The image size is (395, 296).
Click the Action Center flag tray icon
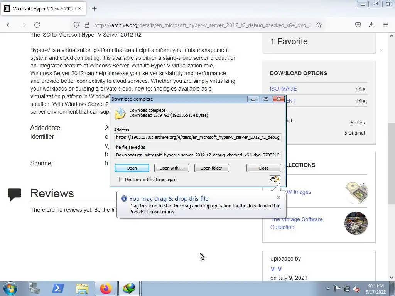pos(337,288)
